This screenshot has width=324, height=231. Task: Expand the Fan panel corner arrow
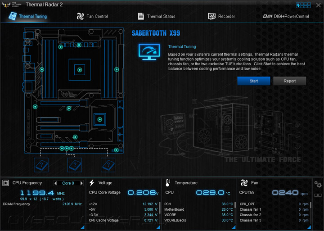tap(309, 227)
